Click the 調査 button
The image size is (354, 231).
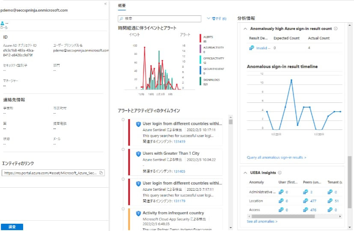click(x=12, y=227)
